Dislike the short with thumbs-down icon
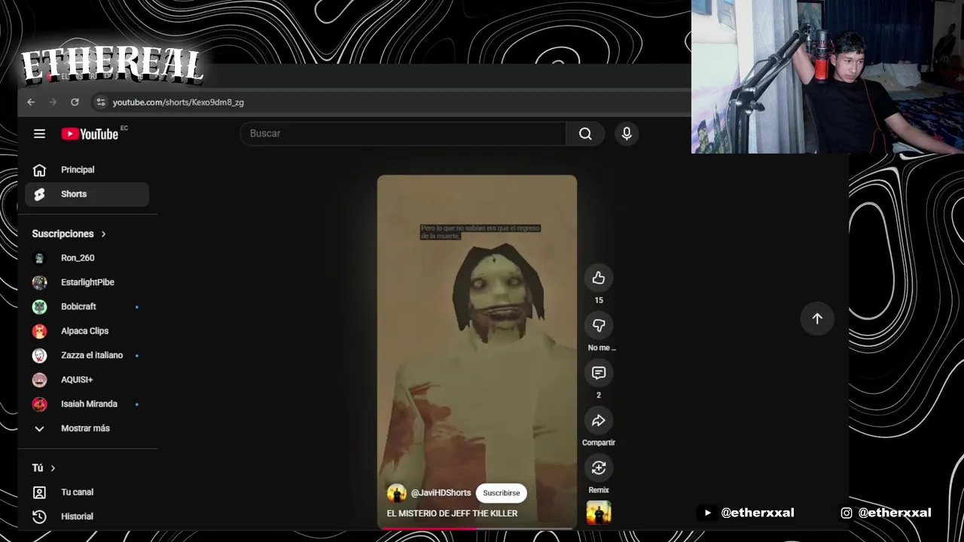Image resolution: width=964 pixels, height=542 pixels. point(599,325)
